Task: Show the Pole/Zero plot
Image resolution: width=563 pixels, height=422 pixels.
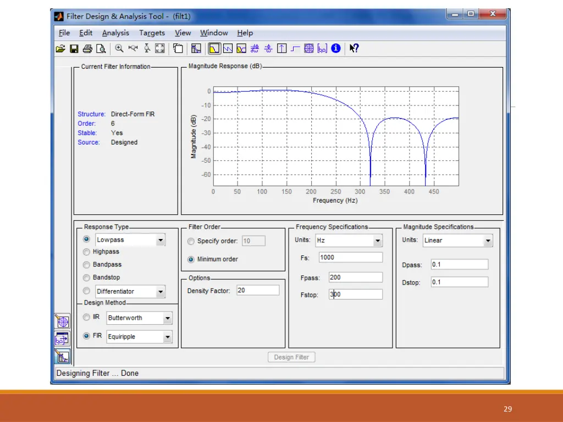Action: pyautogui.click(x=309, y=48)
